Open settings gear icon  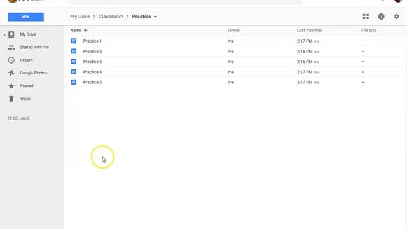tap(397, 17)
